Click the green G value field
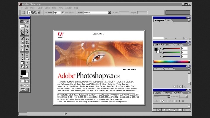210x118 pixels. (184, 52)
